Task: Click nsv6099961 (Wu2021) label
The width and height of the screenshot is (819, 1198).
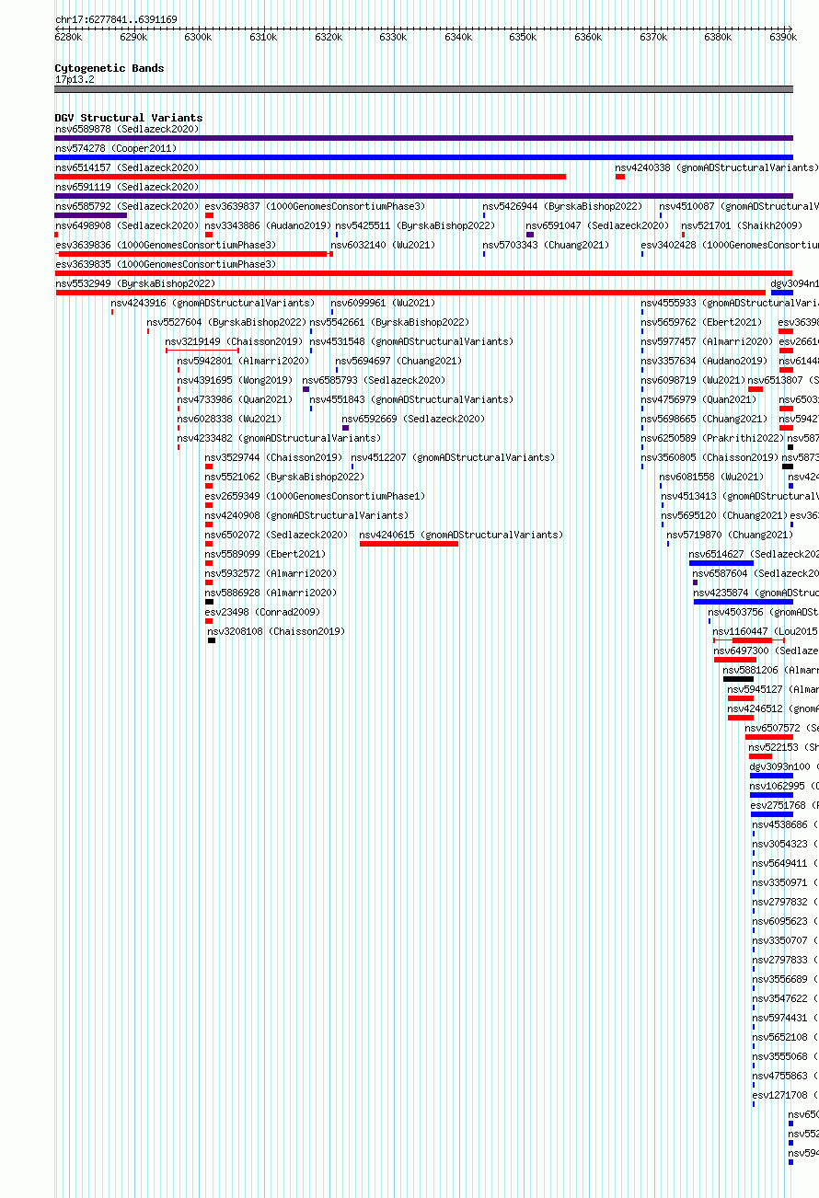Action: pos(384,303)
